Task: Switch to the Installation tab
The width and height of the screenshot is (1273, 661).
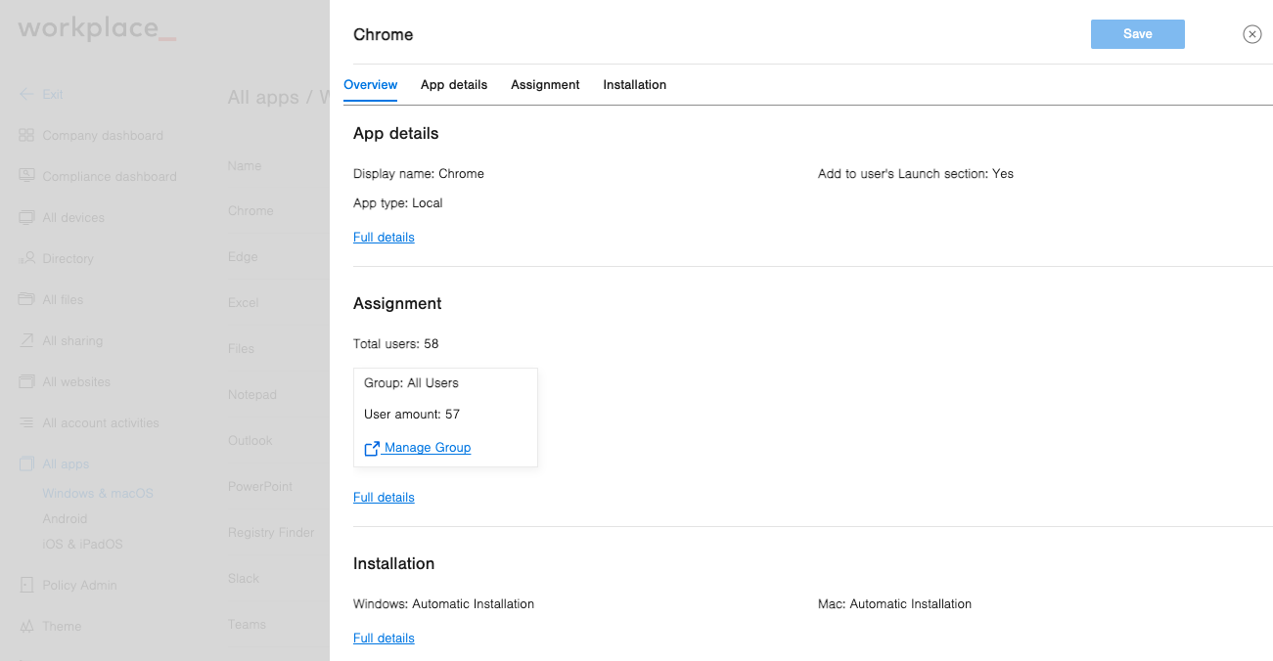Action: 634,85
